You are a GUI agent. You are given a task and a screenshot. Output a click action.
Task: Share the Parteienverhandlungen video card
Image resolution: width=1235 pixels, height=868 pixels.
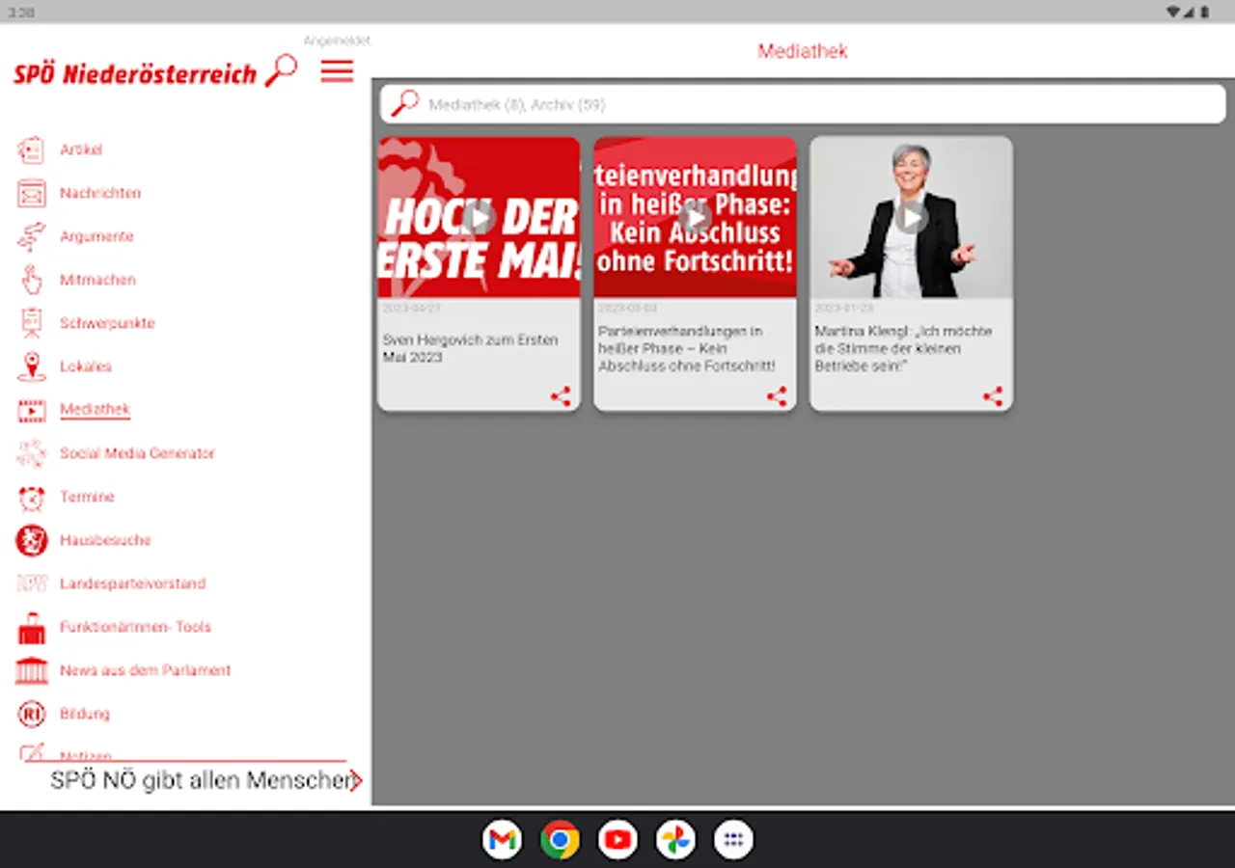click(x=777, y=396)
